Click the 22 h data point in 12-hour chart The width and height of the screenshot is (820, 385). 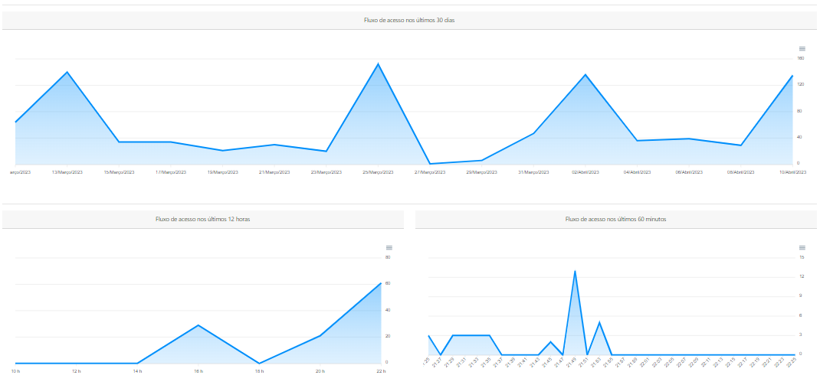pyautogui.click(x=381, y=283)
